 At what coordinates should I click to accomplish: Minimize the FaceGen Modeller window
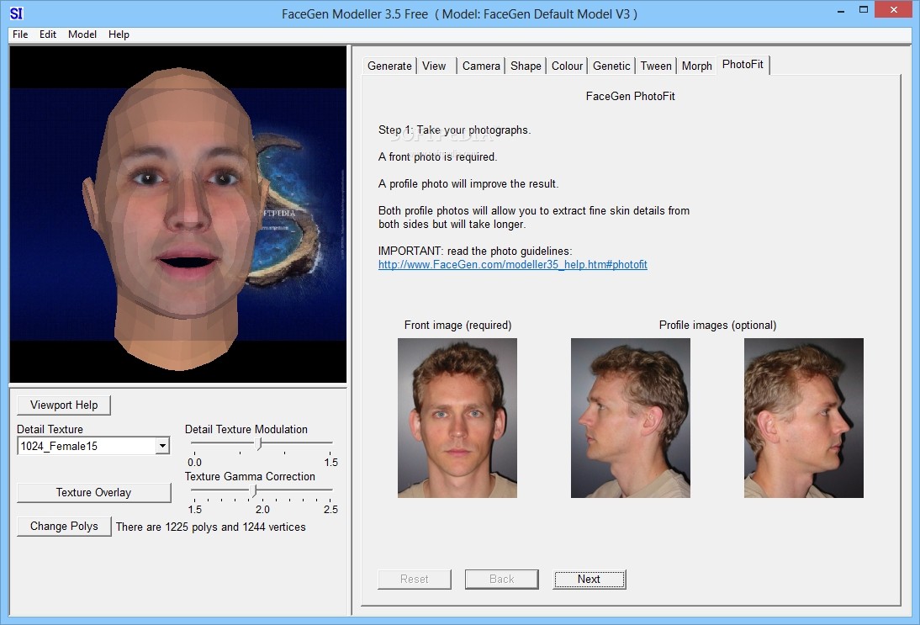(x=841, y=11)
